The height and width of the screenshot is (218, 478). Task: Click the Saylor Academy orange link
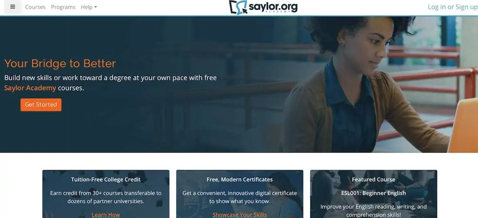(30, 88)
